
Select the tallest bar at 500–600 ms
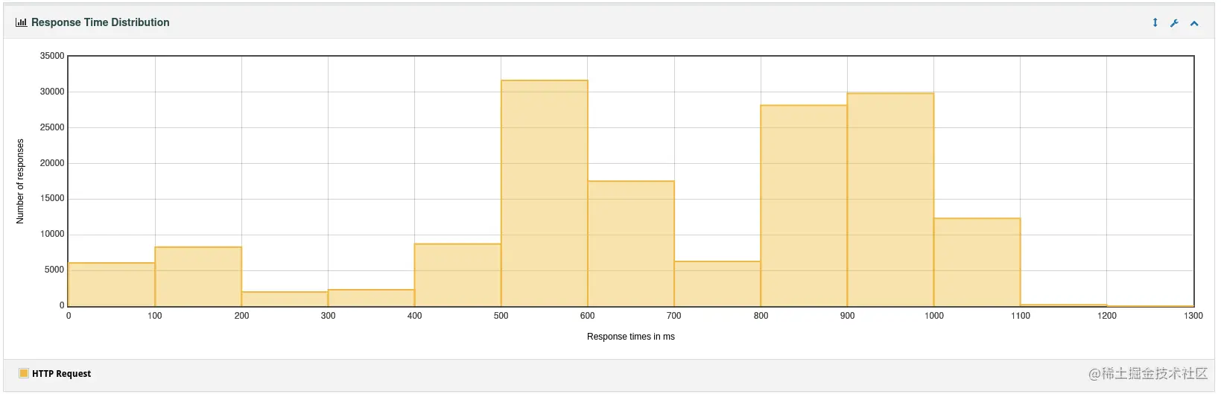545,194
